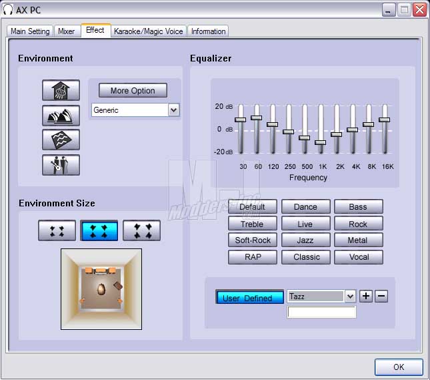Viewport: 430px width, 380px height.
Task: Apply the Jazz equalizer preset
Action: [306, 240]
